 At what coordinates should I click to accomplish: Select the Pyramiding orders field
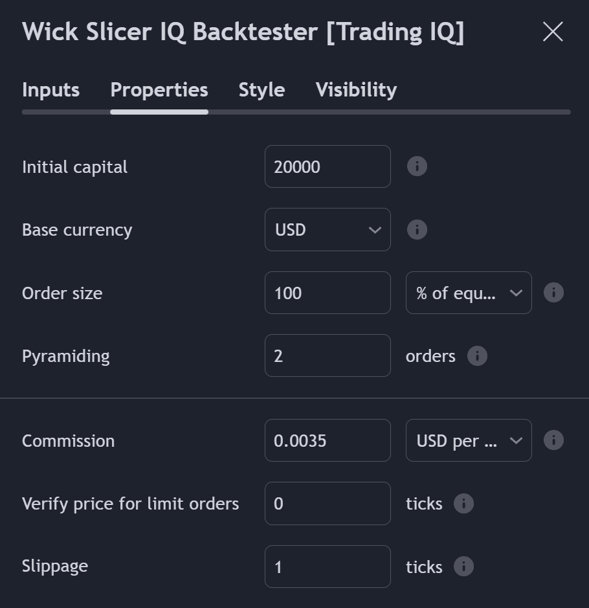[328, 355]
